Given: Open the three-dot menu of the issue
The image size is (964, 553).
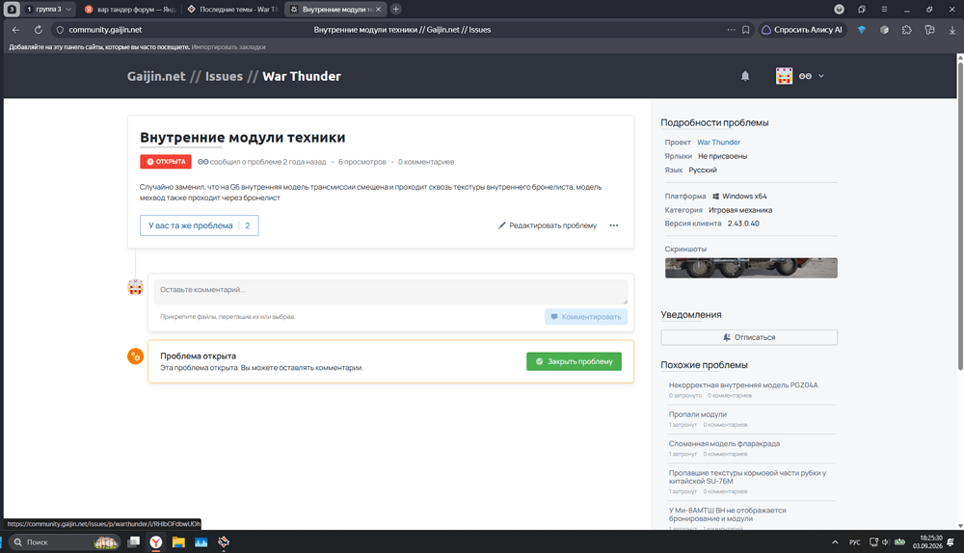Looking at the screenshot, I should click(x=613, y=225).
